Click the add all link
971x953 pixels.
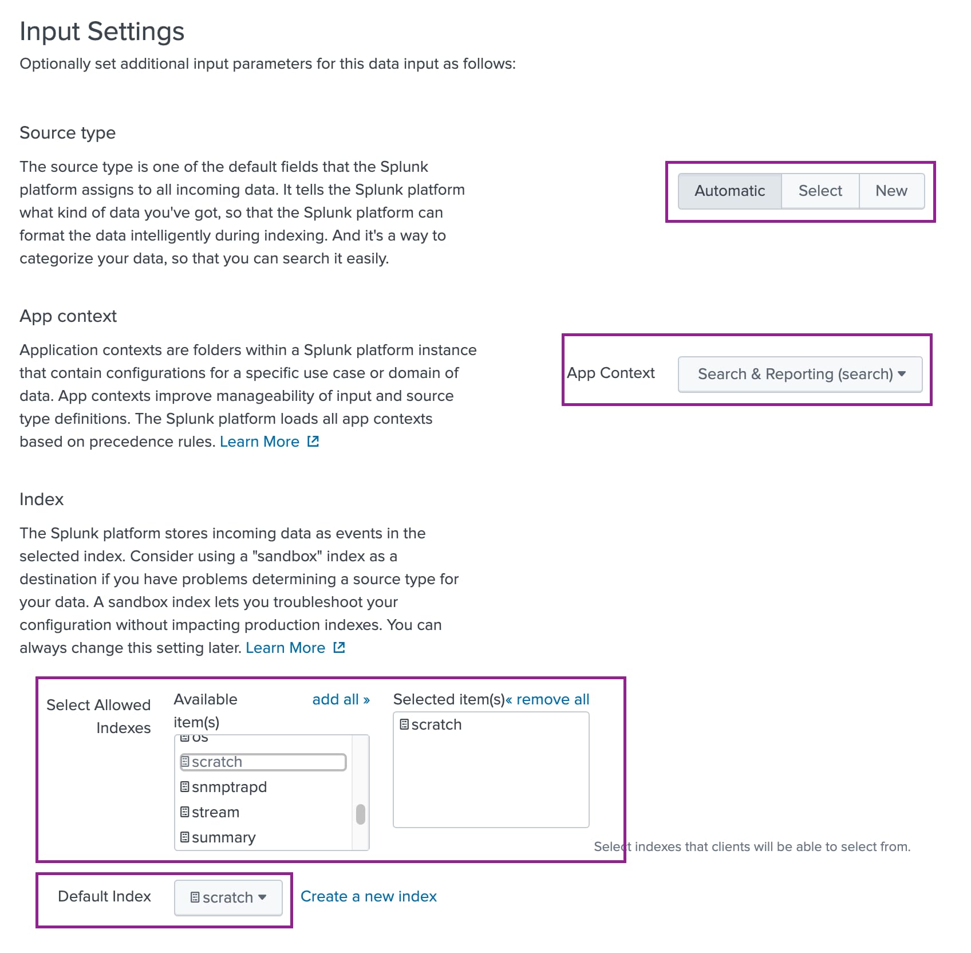[x=341, y=699]
